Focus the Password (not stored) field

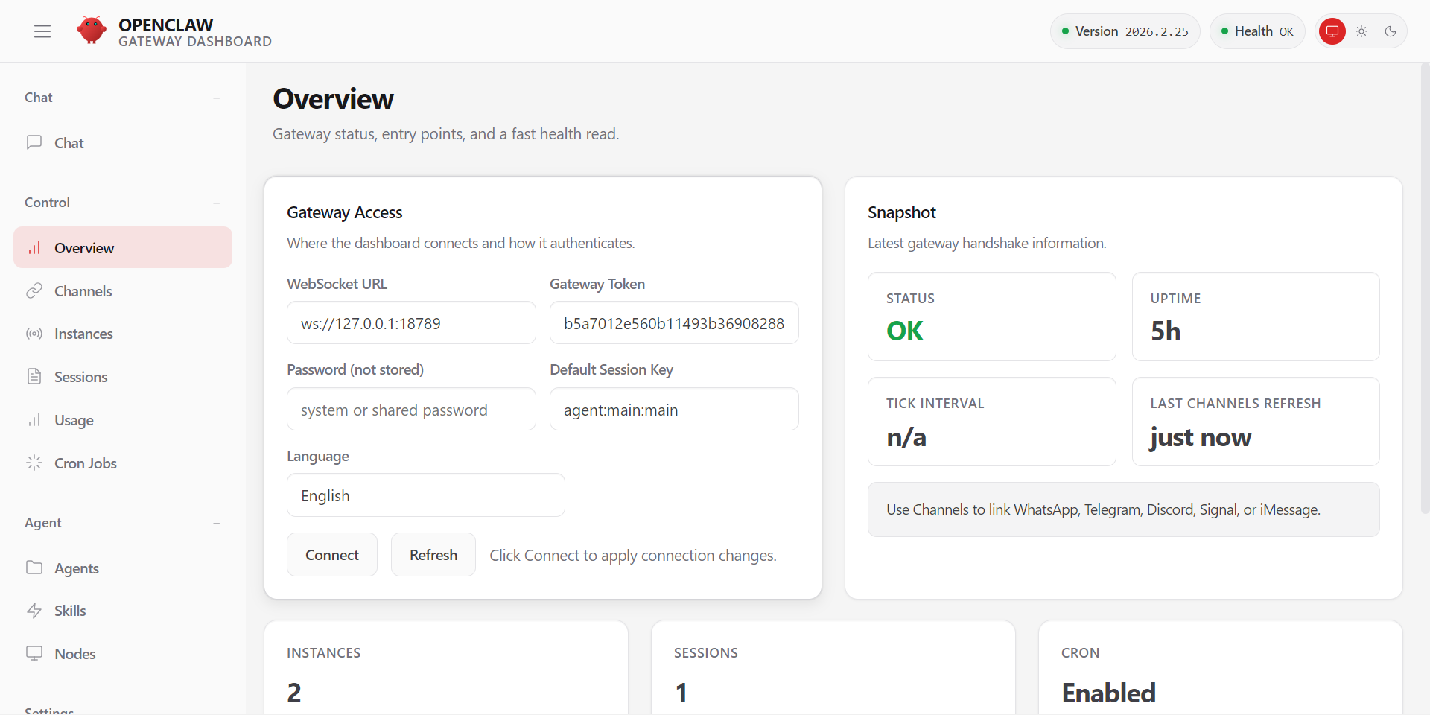(411, 410)
